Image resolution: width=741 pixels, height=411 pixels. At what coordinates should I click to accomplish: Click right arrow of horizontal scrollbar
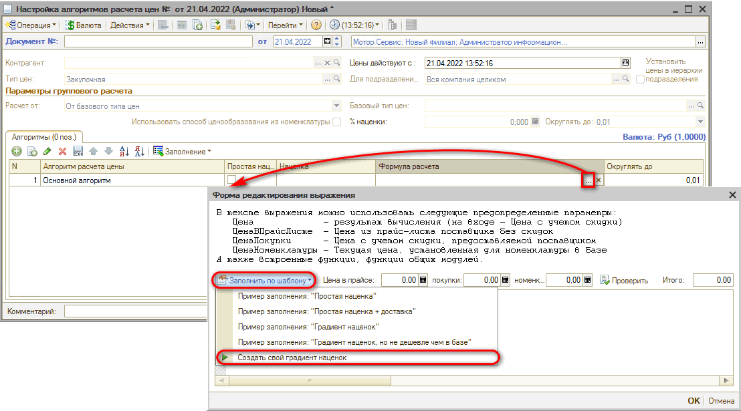click(x=726, y=380)
